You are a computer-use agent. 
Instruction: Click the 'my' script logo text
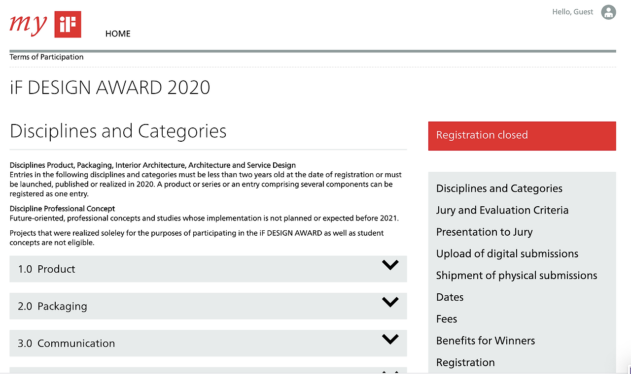pos(28,23)
